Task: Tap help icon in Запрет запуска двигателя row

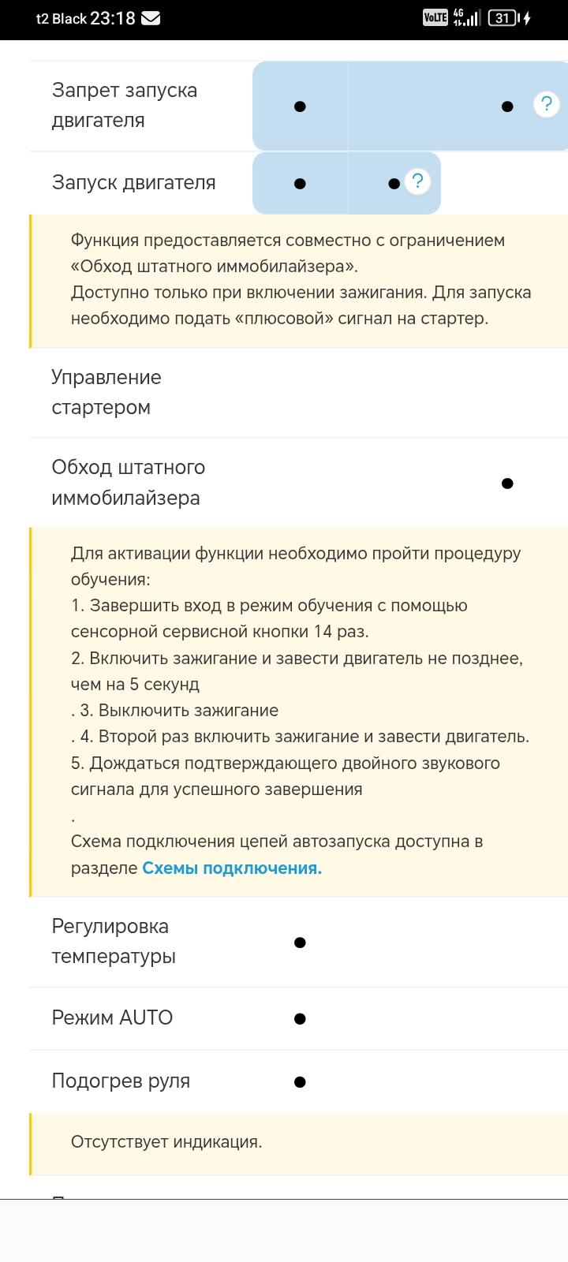Action: click(546, 104)
